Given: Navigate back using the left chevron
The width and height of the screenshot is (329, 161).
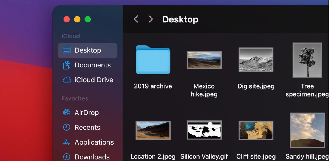Looking at the screenshot, I should click(x=136, y=19).
